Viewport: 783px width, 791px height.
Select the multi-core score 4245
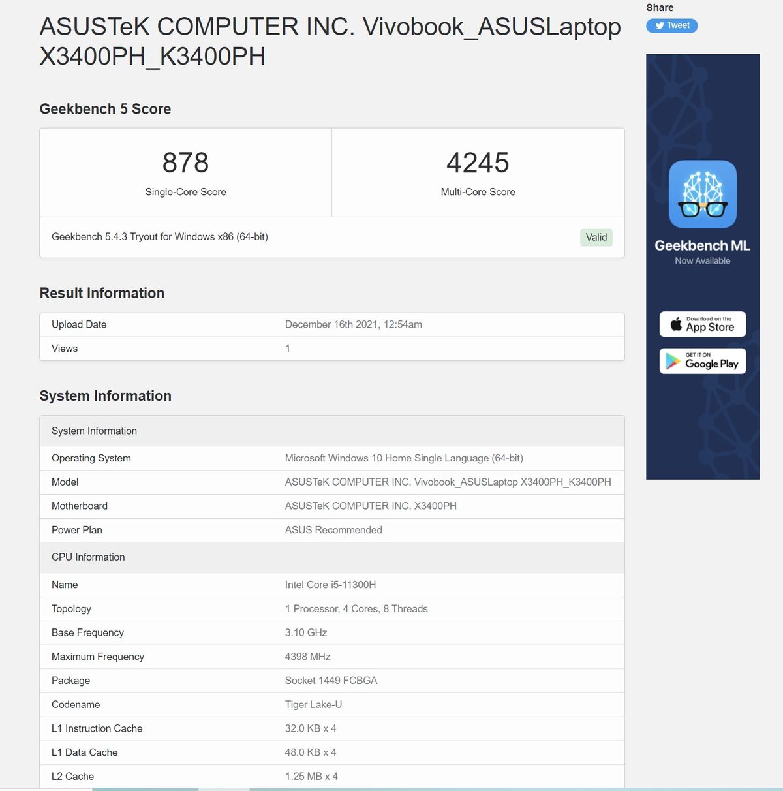(478, 163)
